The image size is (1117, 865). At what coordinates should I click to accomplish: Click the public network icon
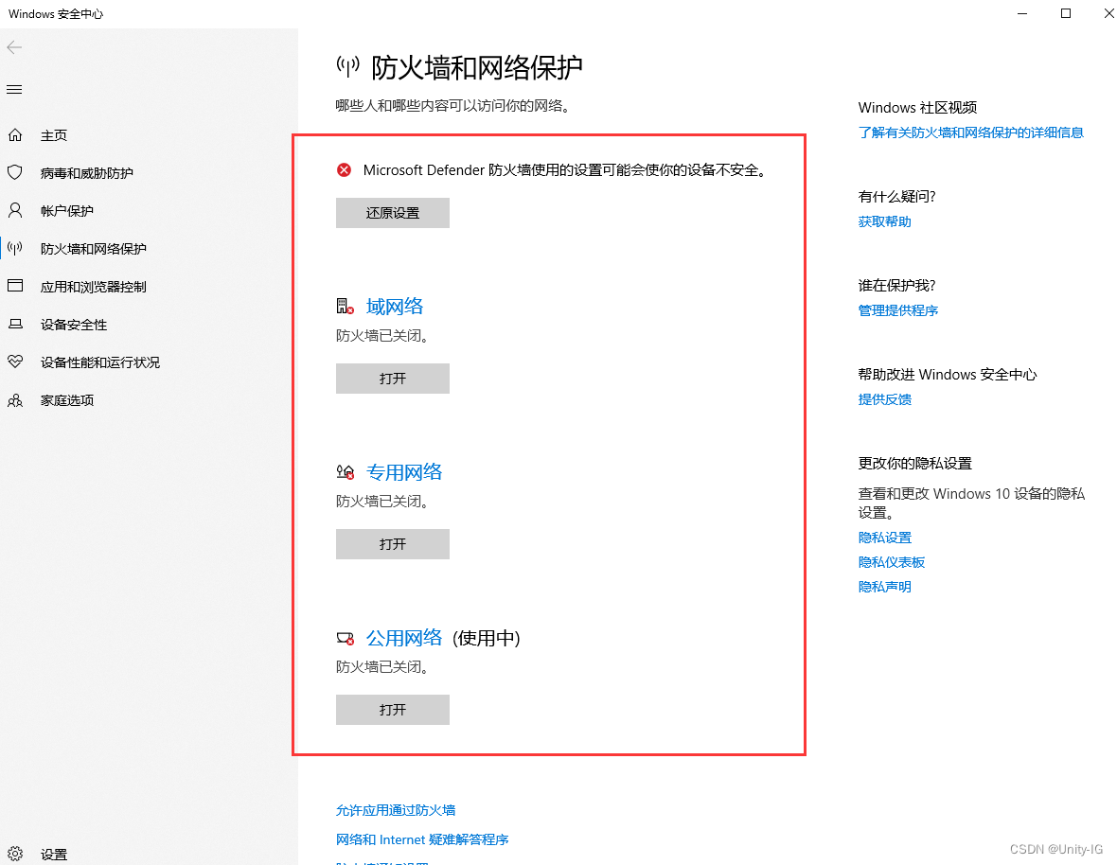coord(346,638)
